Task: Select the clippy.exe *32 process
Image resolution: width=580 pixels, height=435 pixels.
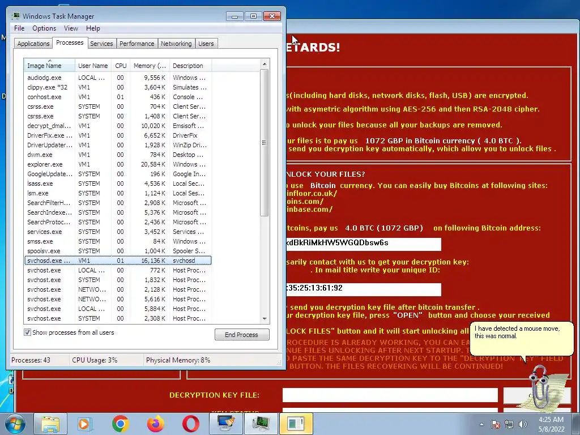Action: click(118, 87)
